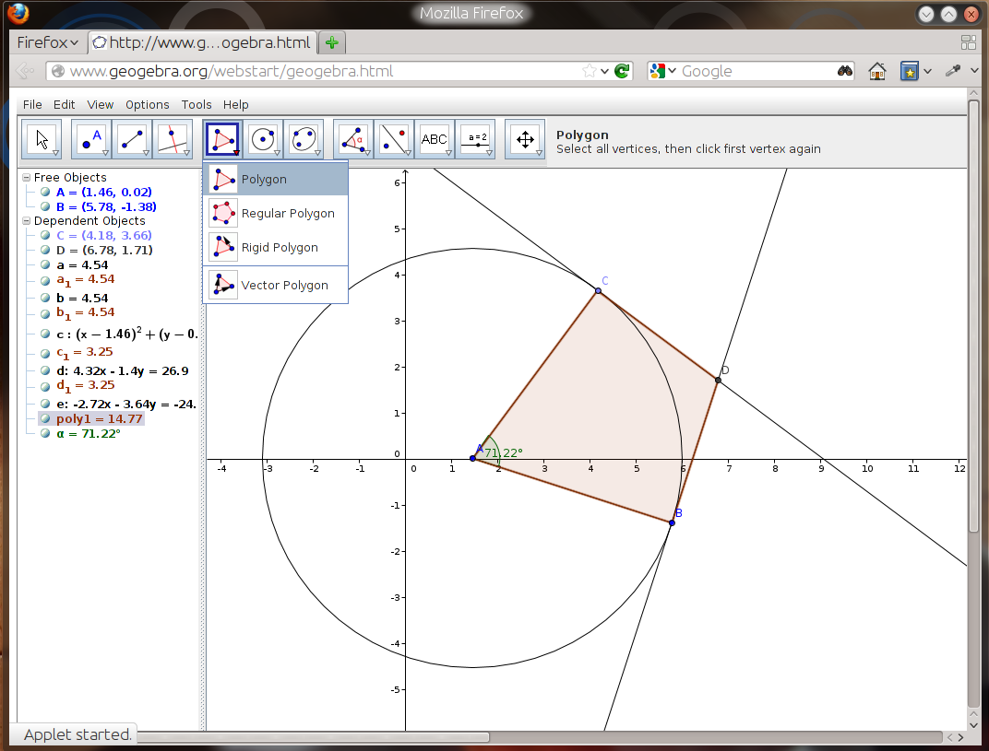Open the Options menu

147,104
